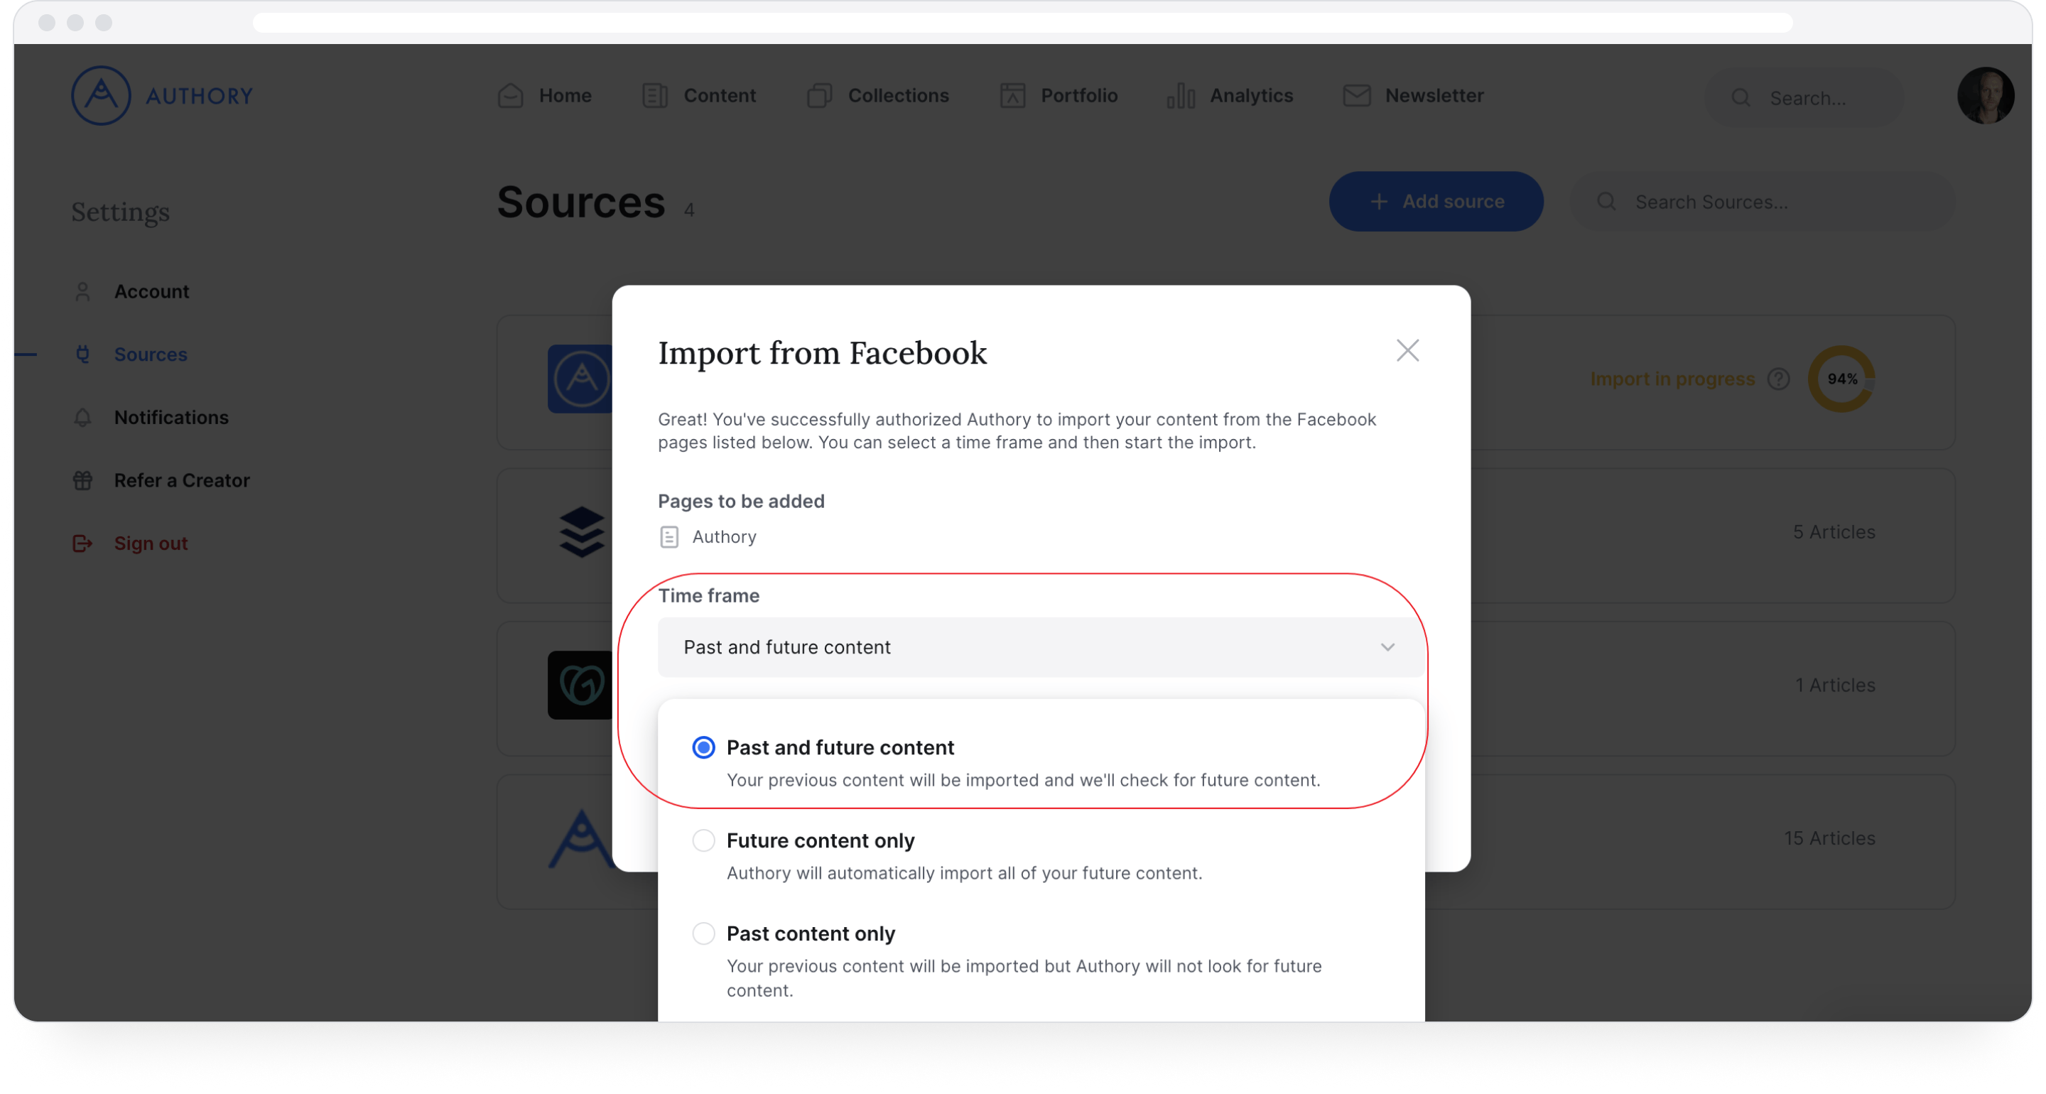This screenshot has width=2046, height=1094.
Task: Click the Authory logo icon
Action: (x=101, y=95)
